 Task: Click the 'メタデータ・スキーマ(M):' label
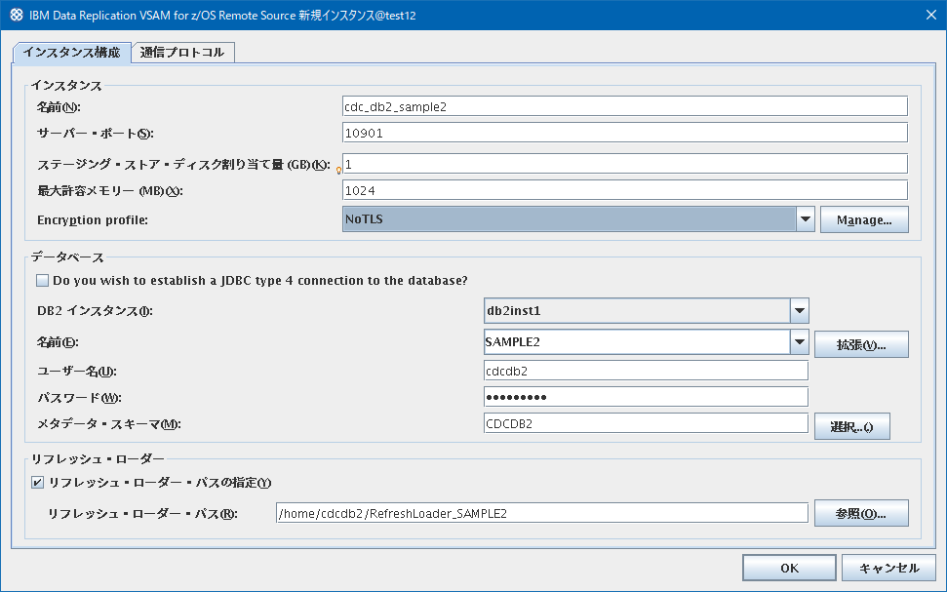coord(109,424)
